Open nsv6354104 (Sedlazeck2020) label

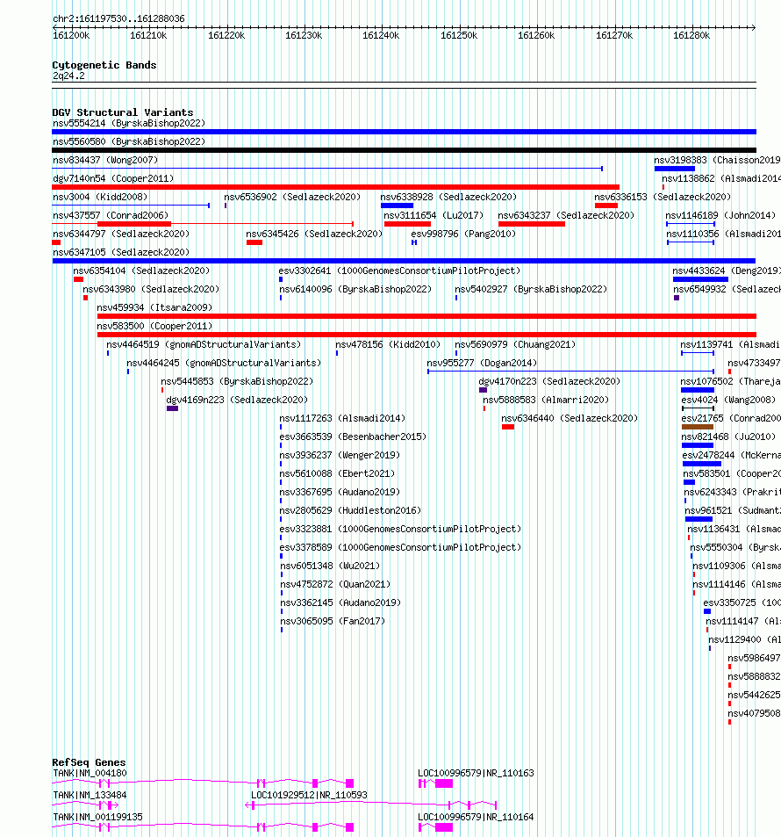(x=141, y=271)
